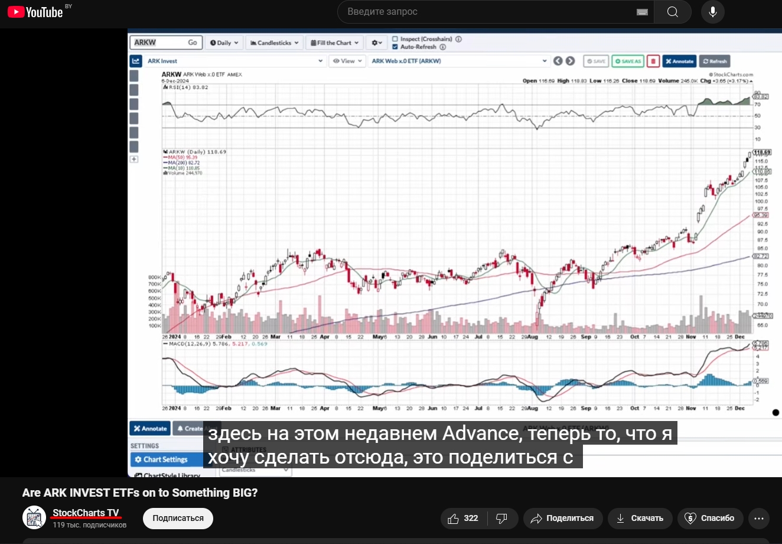Viewport: 782px width, 544px height.
Task: Click the top Annotate button
Action: point(679,61)
